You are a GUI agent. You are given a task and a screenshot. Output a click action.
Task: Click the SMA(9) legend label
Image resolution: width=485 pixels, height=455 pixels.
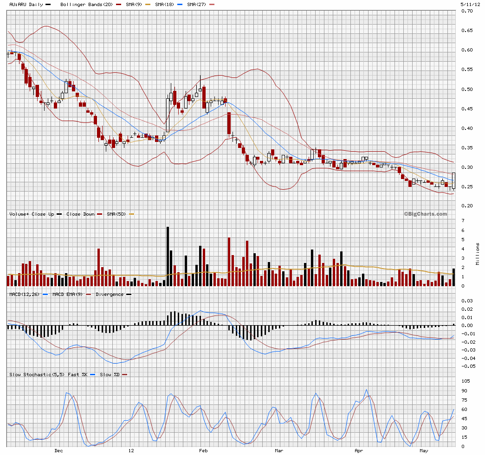134,5
